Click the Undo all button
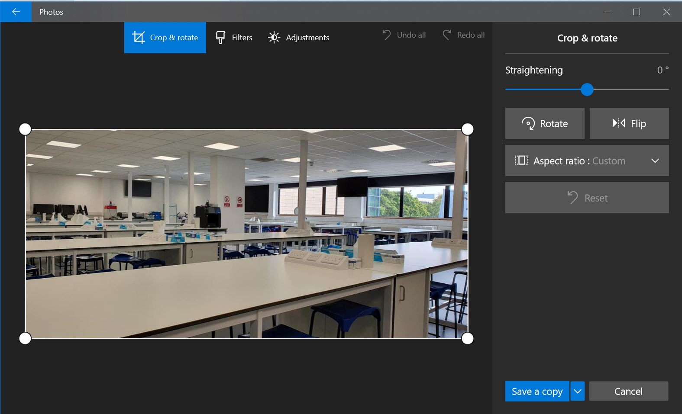The height and width of the screenshot is (414, 682). [x=404, y=35]
